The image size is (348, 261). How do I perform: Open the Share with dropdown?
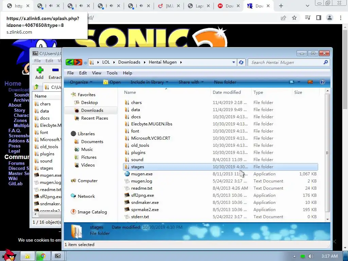[x=191, y=82]
